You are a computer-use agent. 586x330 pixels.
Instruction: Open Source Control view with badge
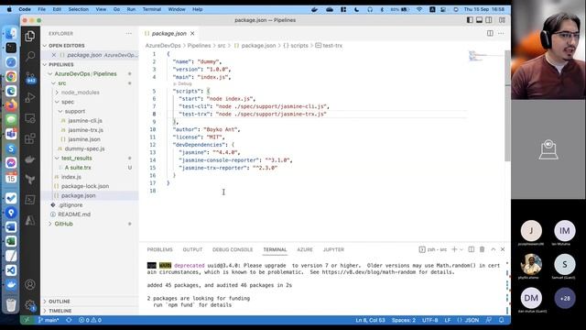[x=30, y=77]
